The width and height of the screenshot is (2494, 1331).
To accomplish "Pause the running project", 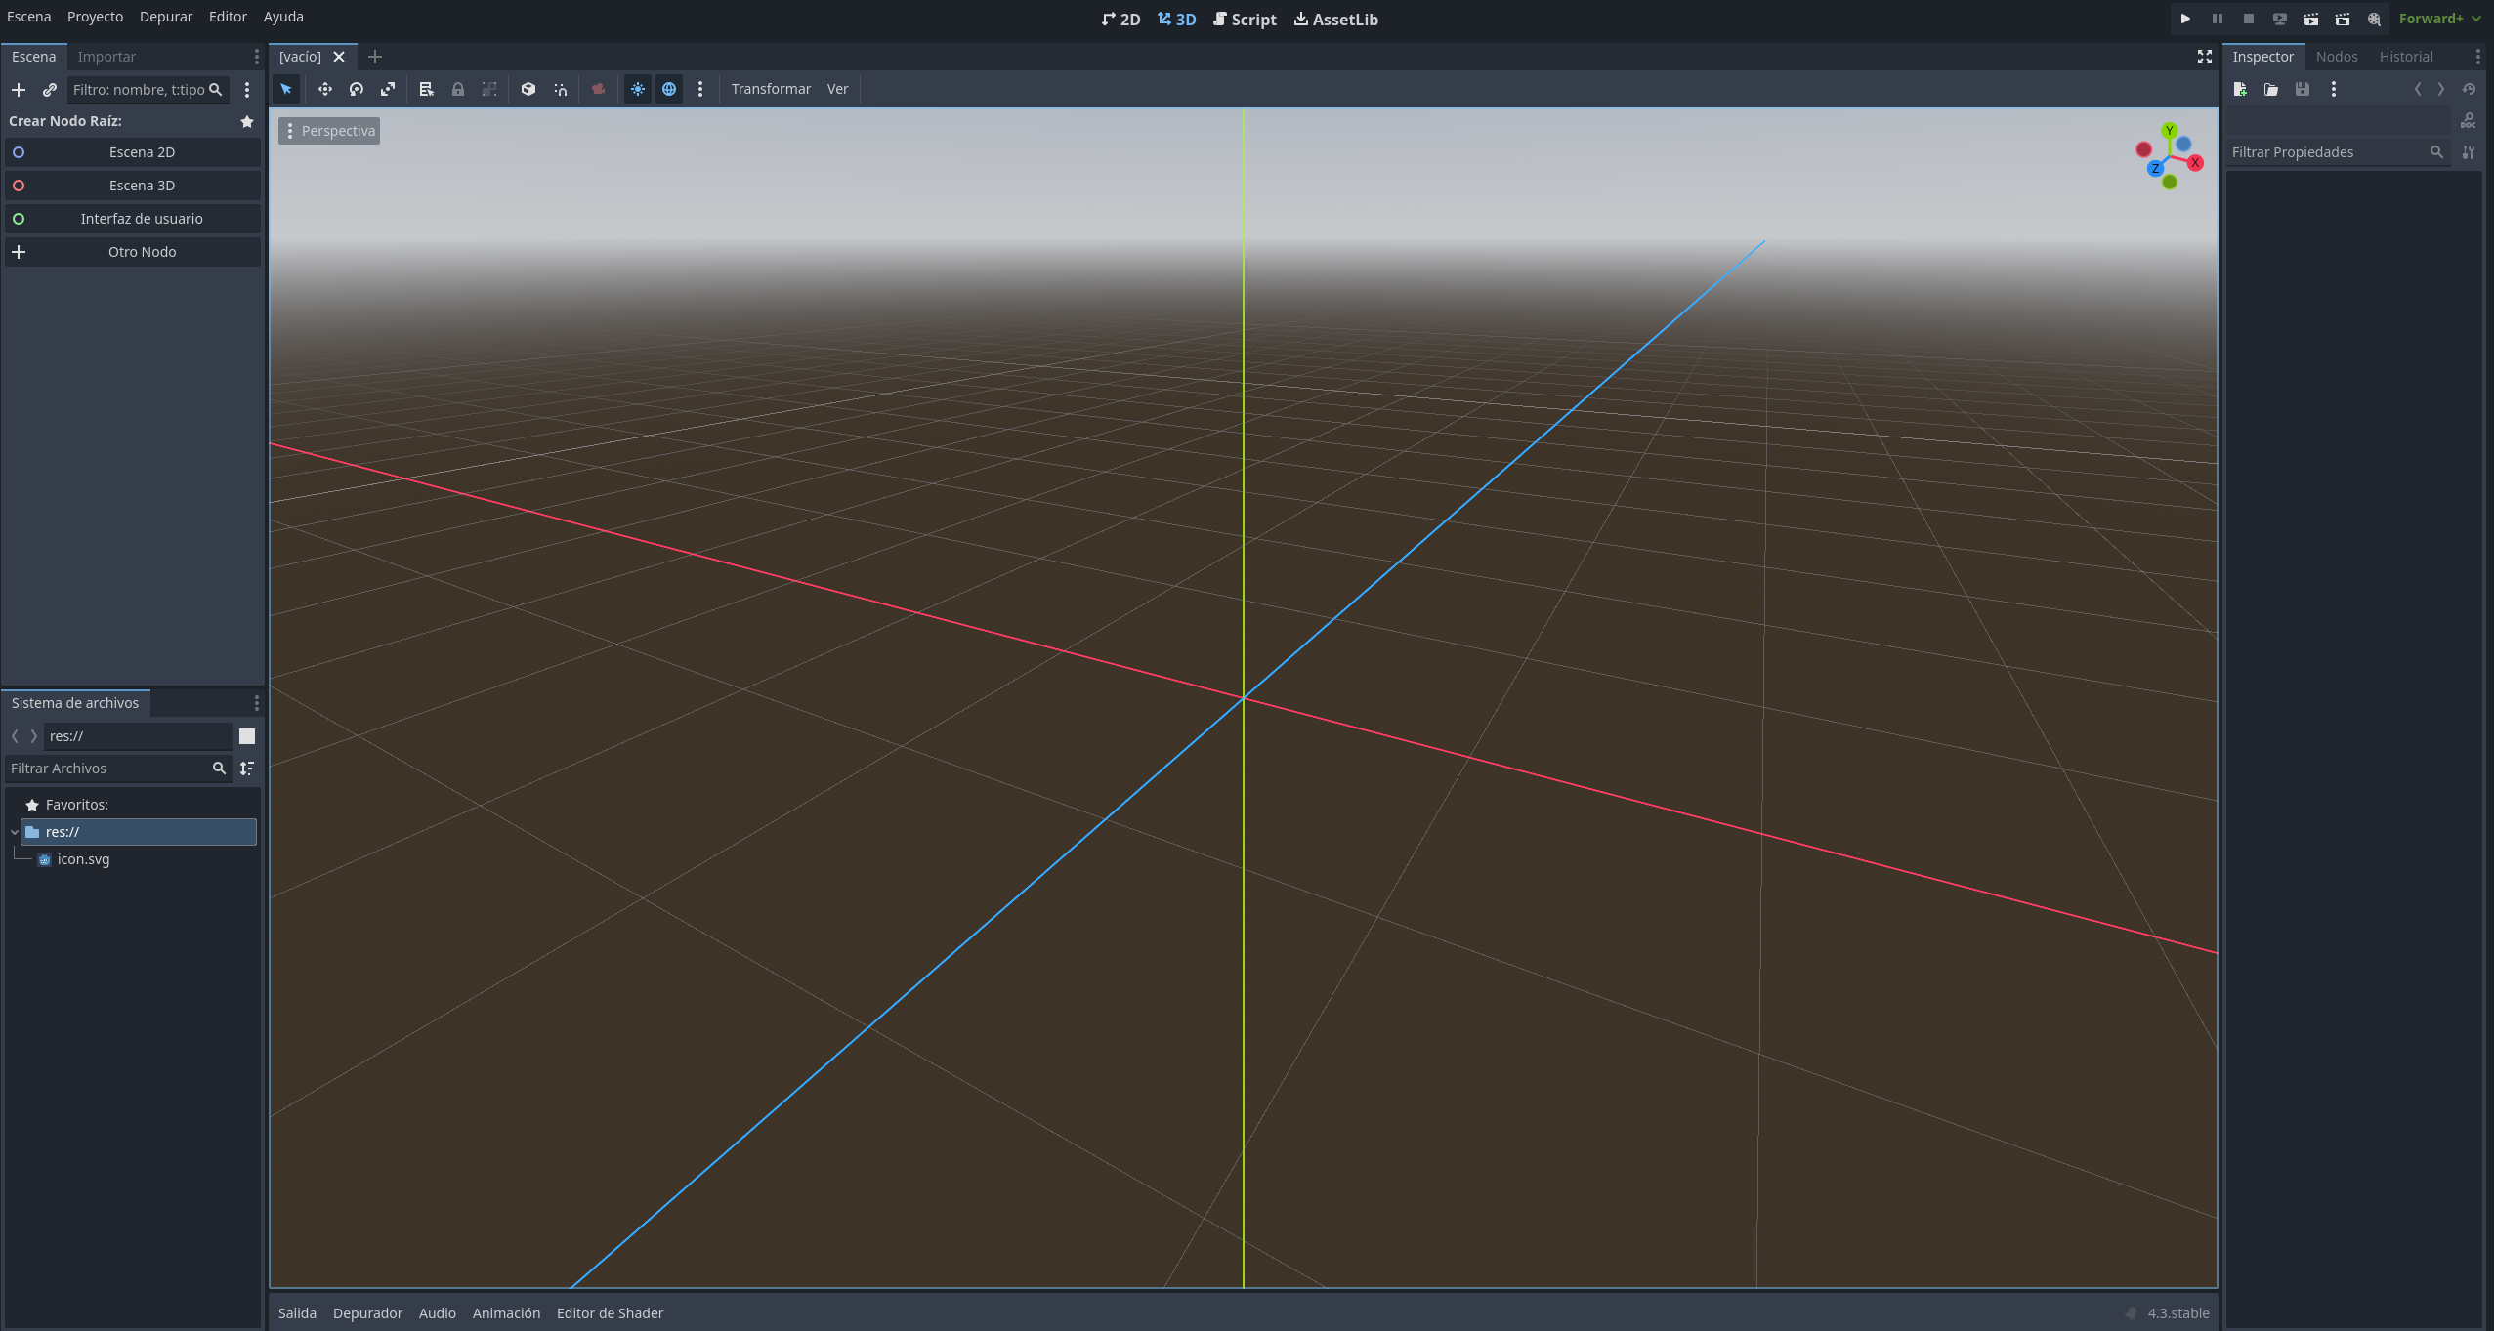I will [x=2218, y=19].
